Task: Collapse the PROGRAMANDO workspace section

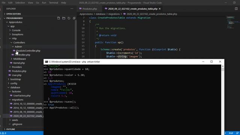Action: click(x=14, y=18)
